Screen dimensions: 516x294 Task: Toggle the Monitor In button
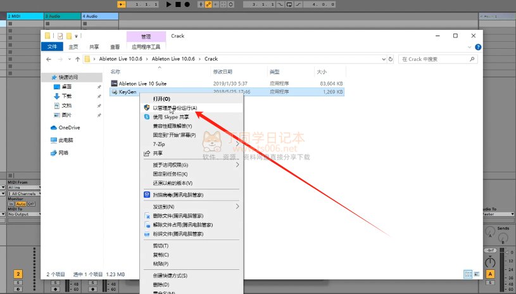11,204
